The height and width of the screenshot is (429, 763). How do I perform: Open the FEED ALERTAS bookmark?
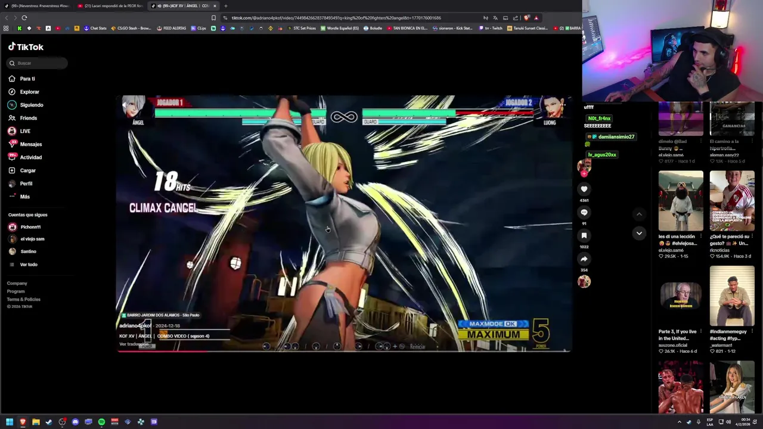click(x=172, y=28)
